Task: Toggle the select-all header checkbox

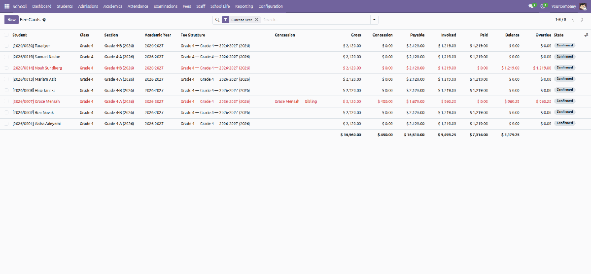Action: pyautogui.click(x=6, y=35)
